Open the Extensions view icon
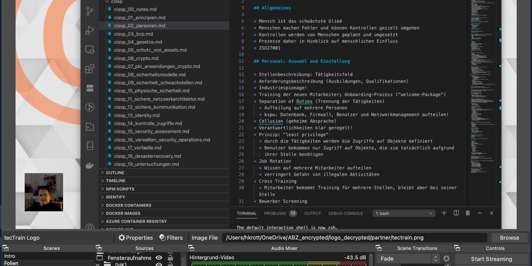532x266 pixels. [90, 69]
